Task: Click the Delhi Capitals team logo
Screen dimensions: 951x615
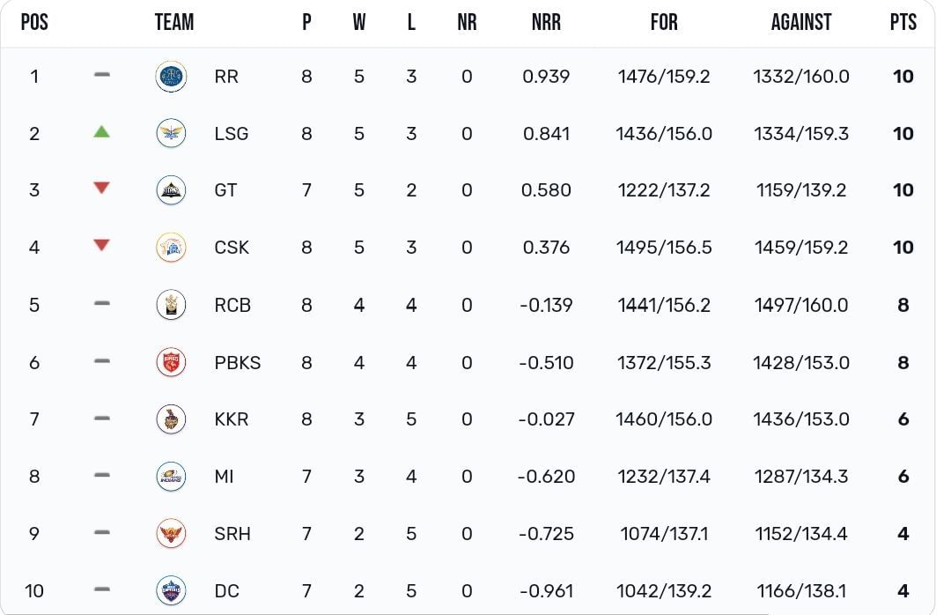Action: [171, 590]
